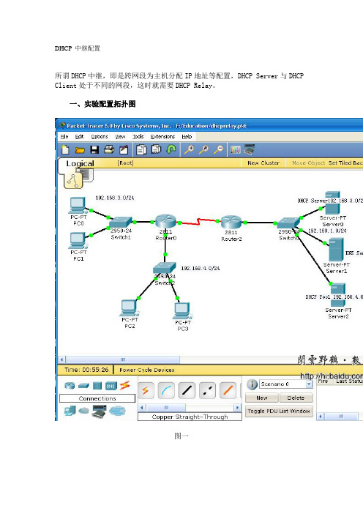Choose the automatic connection type icon
This screenshot has width=363, height=514.
click(x=146, y=390)
